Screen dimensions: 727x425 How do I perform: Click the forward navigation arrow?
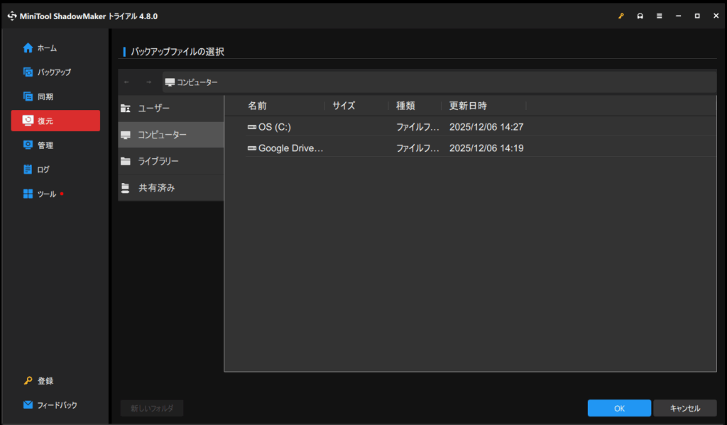(x=148, y=82)
